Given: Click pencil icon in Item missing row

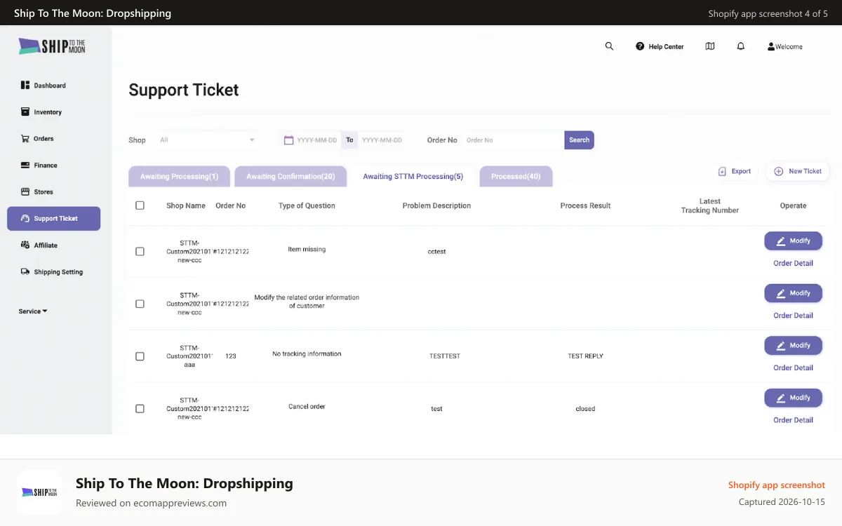Looking at the screenshot, I should (781, 241).
